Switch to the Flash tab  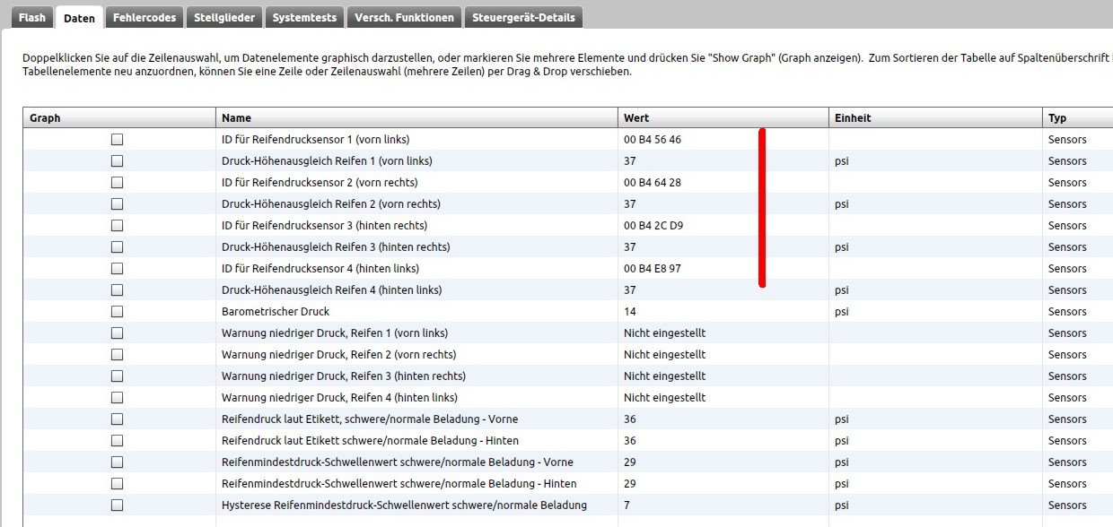click(x=31, y=18)
